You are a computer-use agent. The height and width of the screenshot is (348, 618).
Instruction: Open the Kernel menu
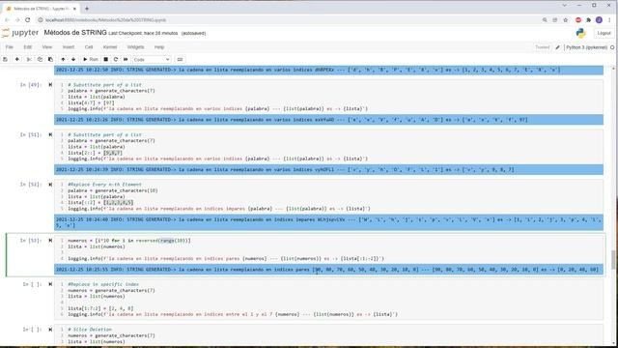pos(110,47)
